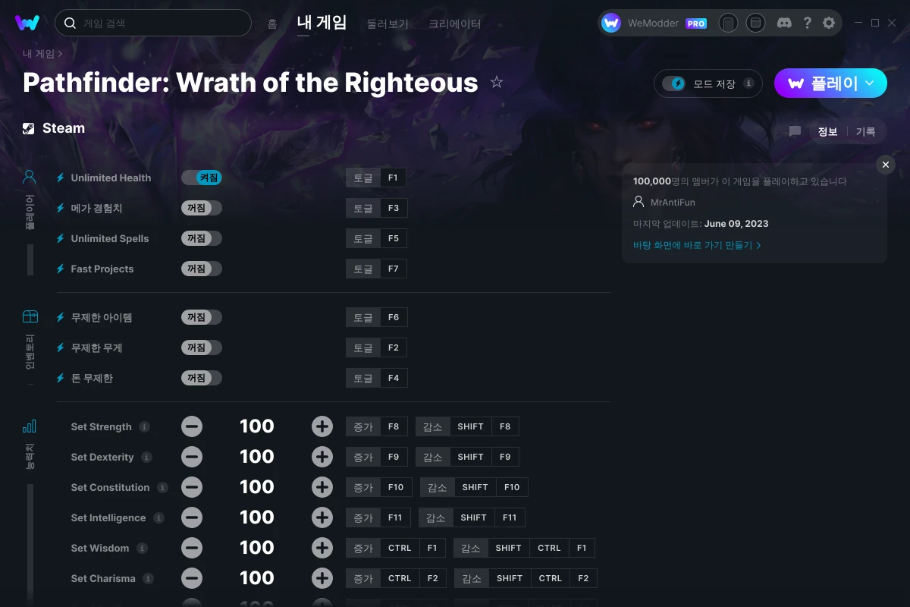910x607 pixels.
Task: Toggle the 모드 저장 switch
Action: click(673, 83)
